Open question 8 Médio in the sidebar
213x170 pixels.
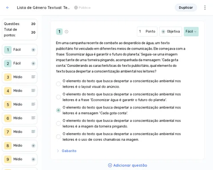point(20,146)
